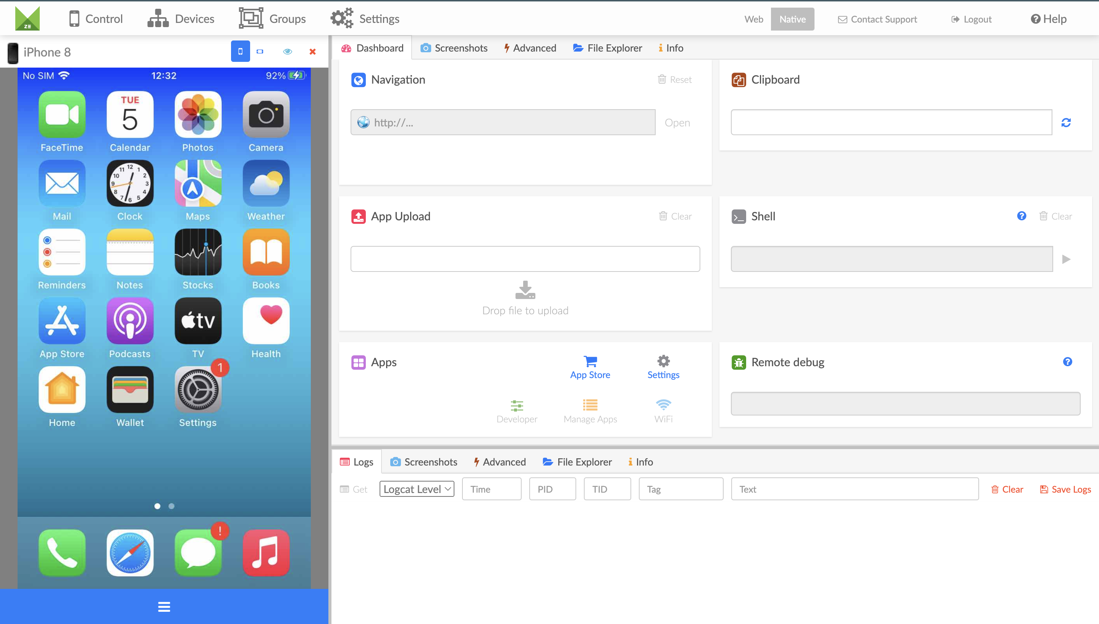This screenshot has height=624, width=1099.
Task: Launch Camera app on iPhone screen
Action: point(266,115)
